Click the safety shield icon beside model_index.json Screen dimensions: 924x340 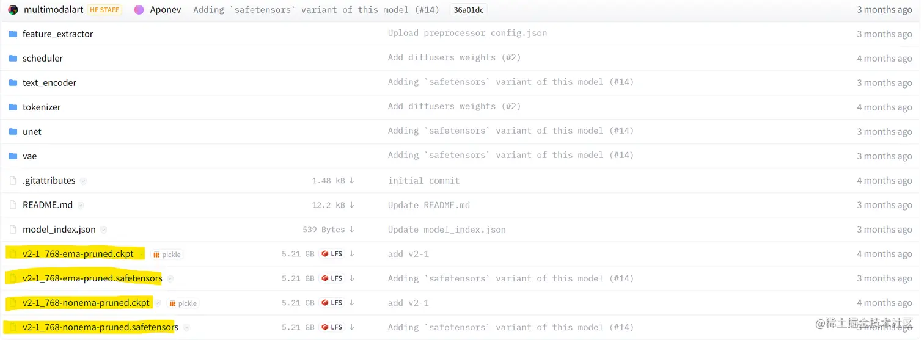click(x=103, y=230)
